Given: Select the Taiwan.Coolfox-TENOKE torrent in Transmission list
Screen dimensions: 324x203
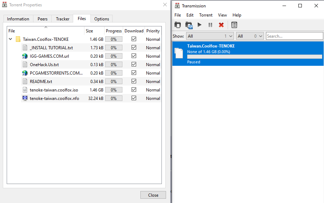Looking at the screenshot, I should tap(248, 54).
